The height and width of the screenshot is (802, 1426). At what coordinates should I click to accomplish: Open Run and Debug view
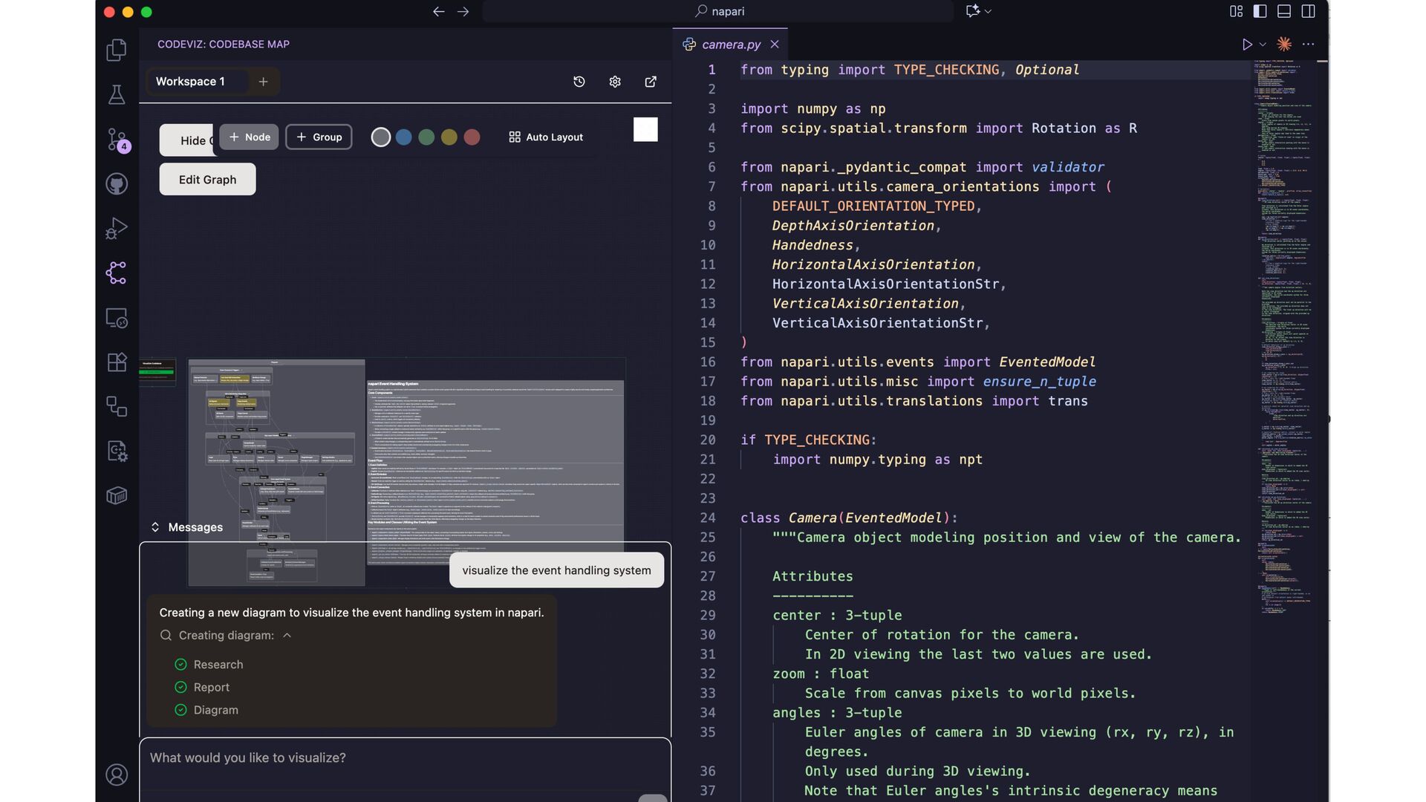click(117, 229)
